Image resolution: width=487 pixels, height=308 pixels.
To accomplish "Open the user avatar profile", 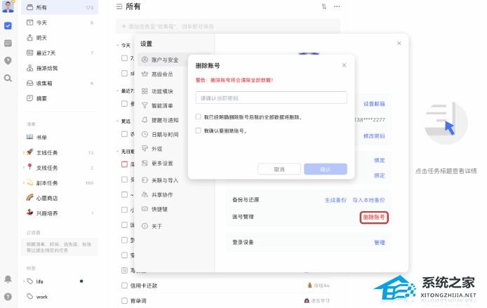I will click(x=8, y=6).
